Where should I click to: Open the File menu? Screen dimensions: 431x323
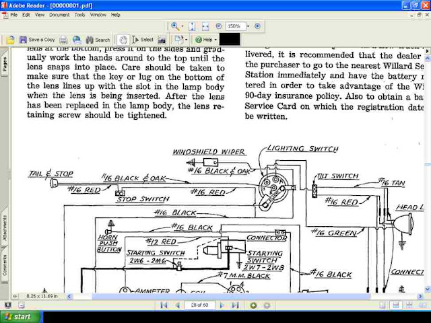click(x=13, y=15)
